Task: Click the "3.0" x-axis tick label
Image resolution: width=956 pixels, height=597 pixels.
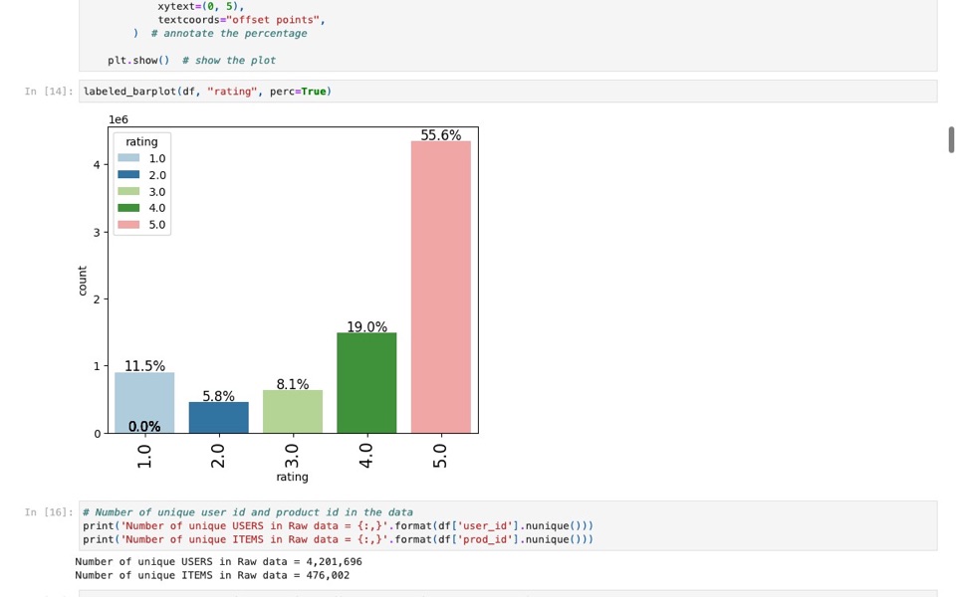Action: (x=292, y=456)
